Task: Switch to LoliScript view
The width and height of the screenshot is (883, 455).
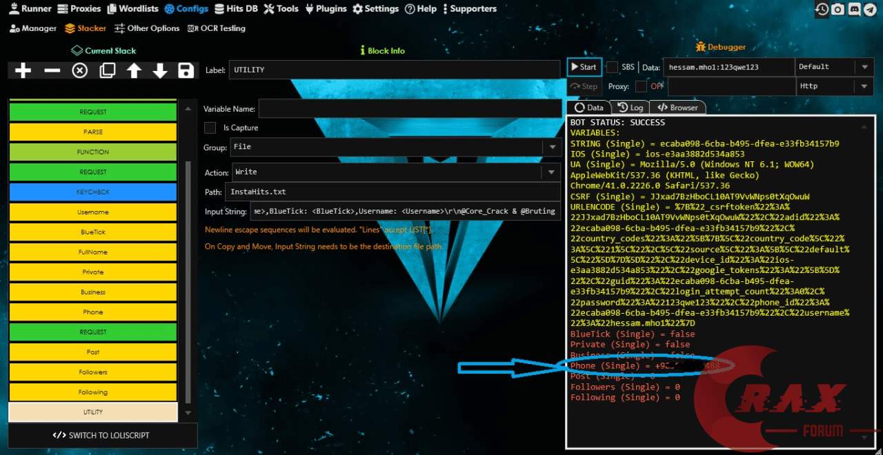Action: [x=101, y=435]
